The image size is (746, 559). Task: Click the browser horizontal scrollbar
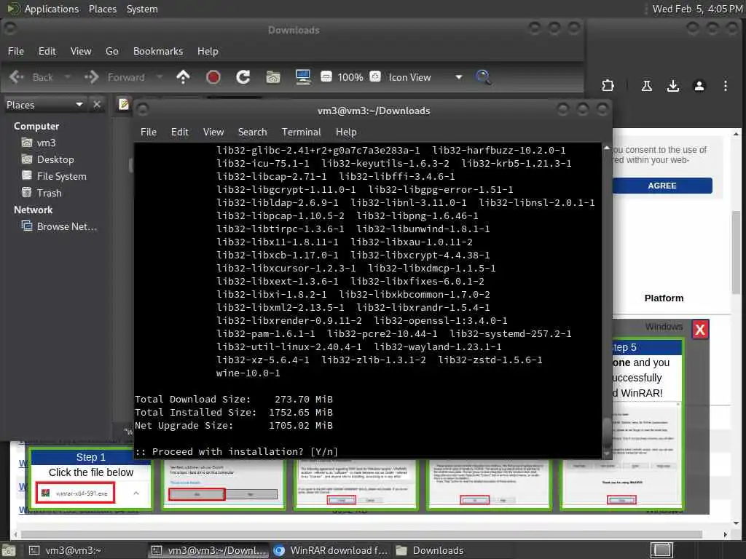pos(361,534)
